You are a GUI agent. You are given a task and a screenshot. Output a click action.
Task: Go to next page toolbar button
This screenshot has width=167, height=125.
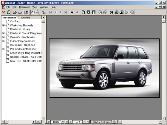coord(61,12)
